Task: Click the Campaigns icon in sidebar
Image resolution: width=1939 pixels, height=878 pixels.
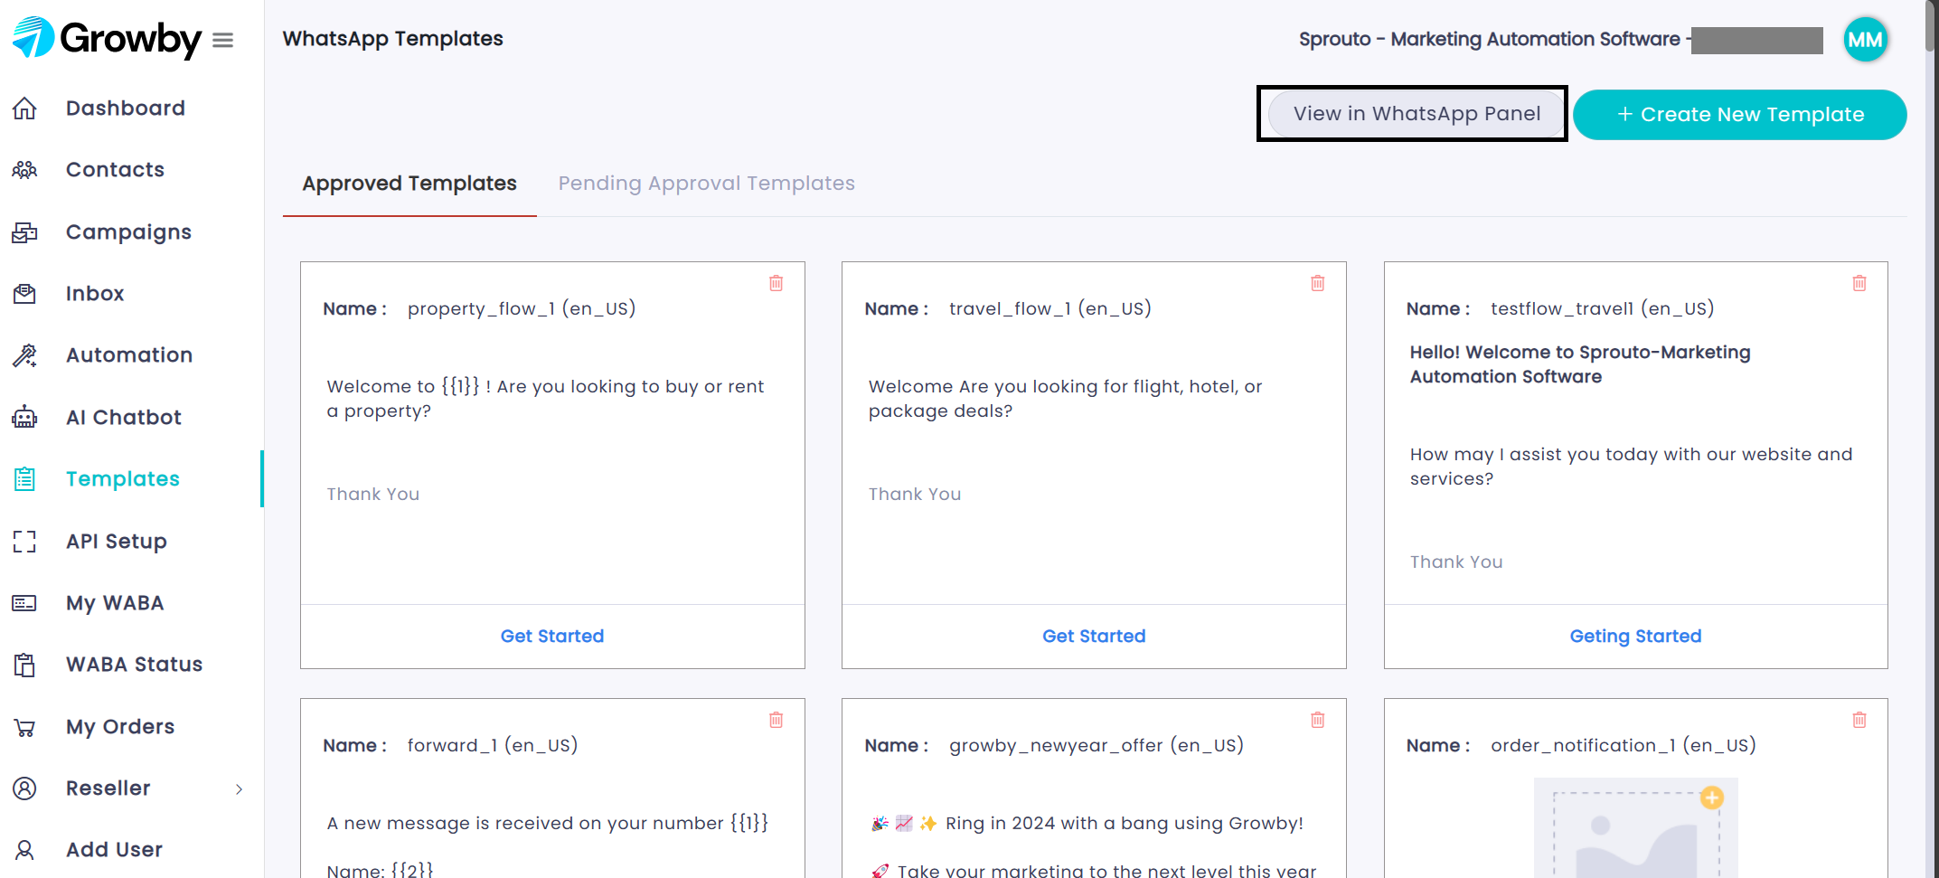Action: (24, 232)
